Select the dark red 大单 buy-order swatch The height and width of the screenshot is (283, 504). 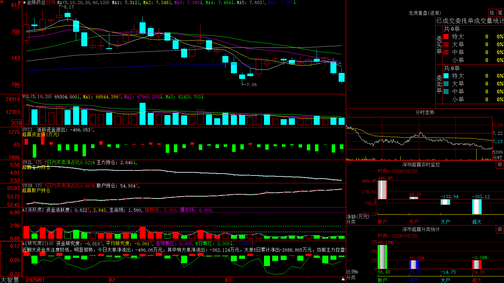pos(446,44)
